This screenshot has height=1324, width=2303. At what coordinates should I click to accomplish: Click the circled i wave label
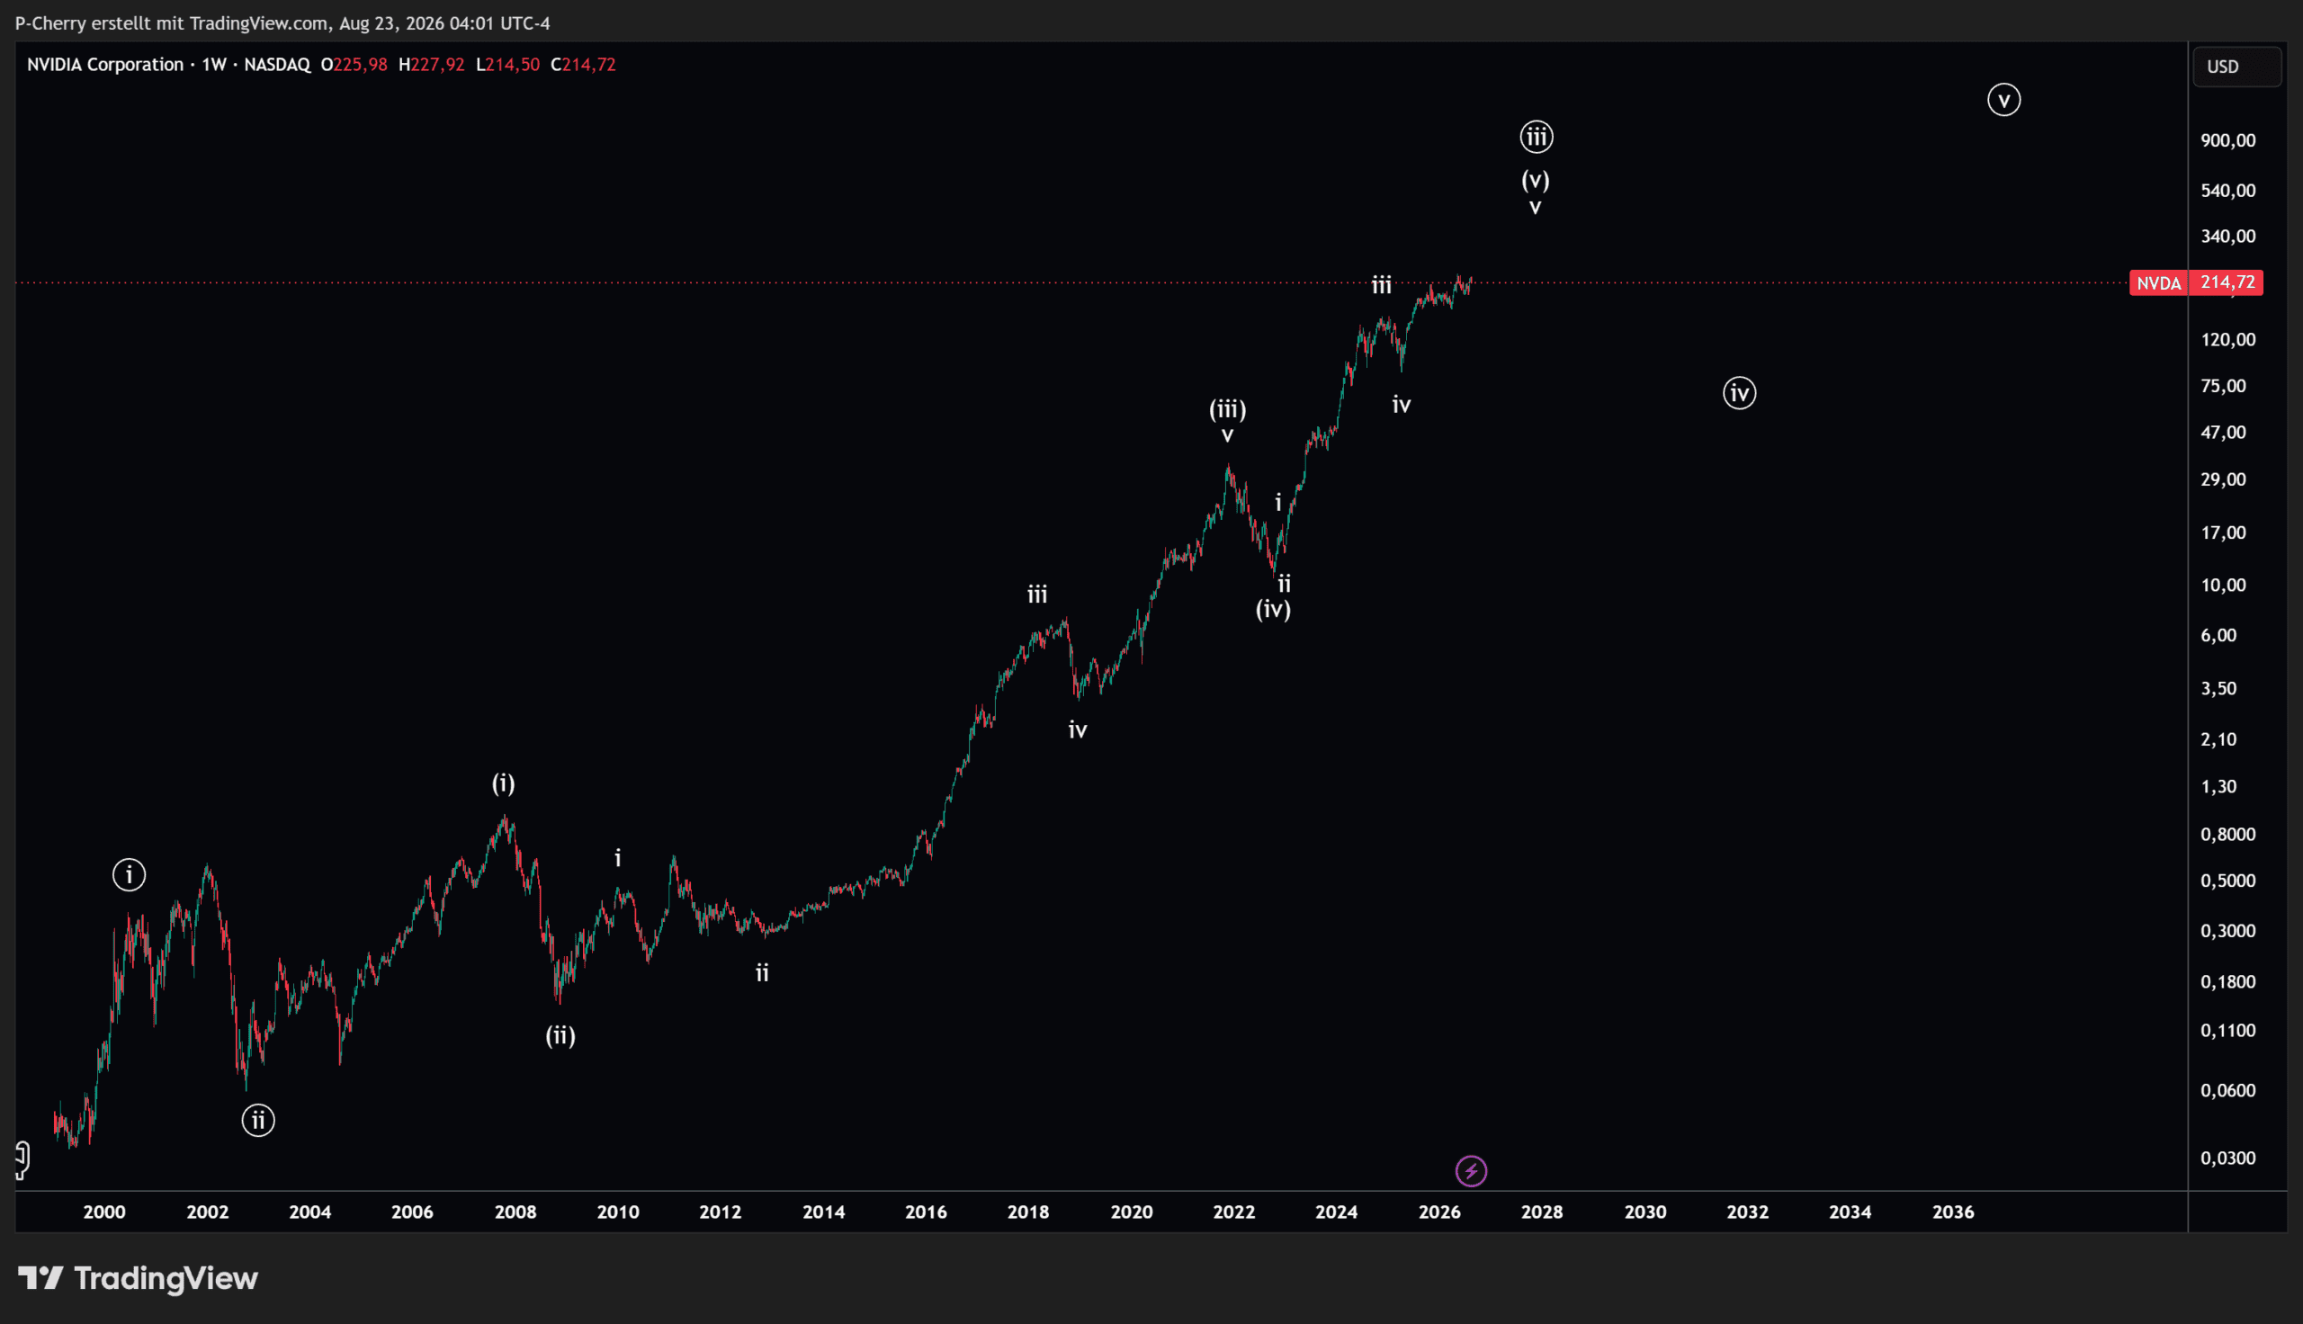pyautogui.click(x=130, y=875)
